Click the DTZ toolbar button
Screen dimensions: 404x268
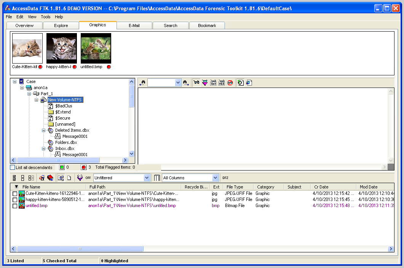225,178
